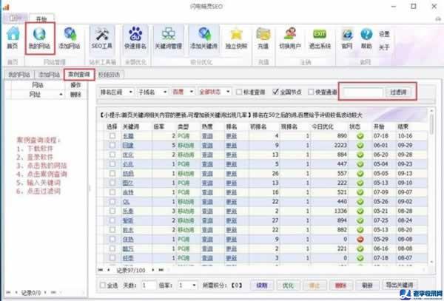This screenshot has width=444, height=301.
Task: Click in the 天数 input field
Action: coord(149,285)
